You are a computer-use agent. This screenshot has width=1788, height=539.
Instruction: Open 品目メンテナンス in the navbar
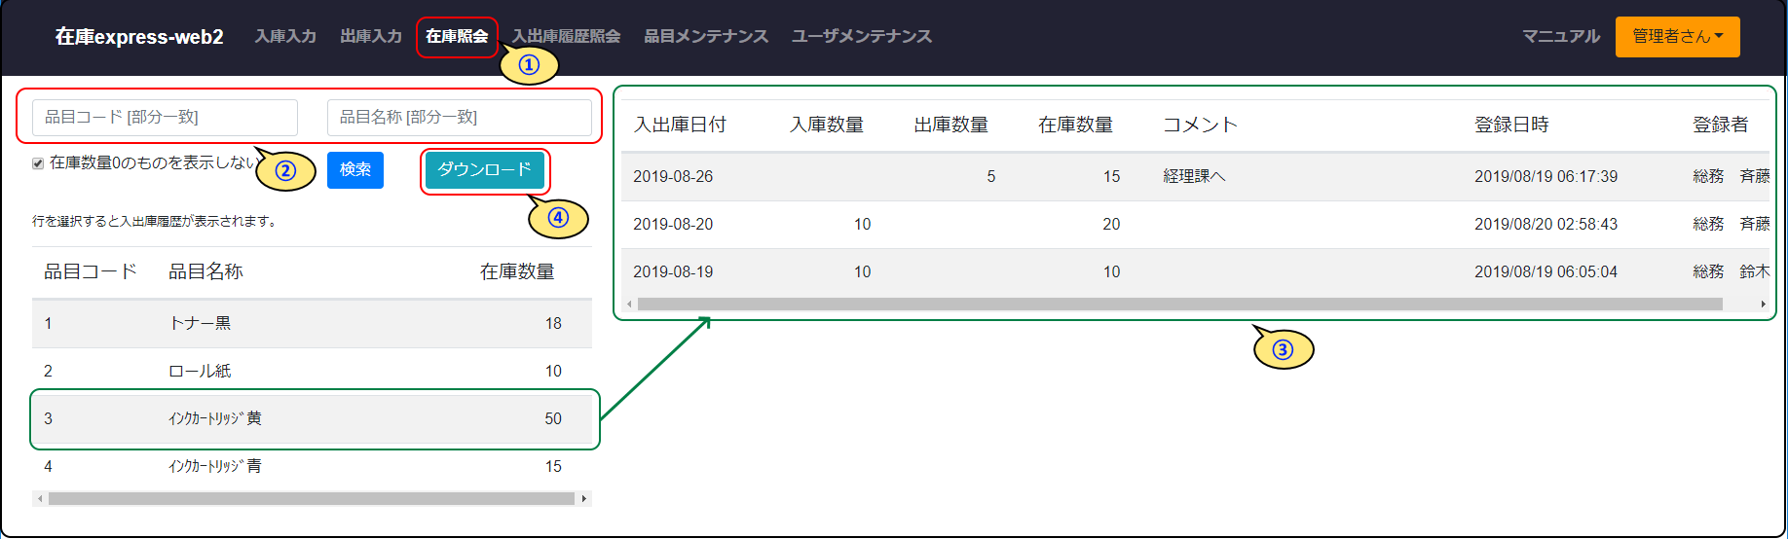pos(705,36)
